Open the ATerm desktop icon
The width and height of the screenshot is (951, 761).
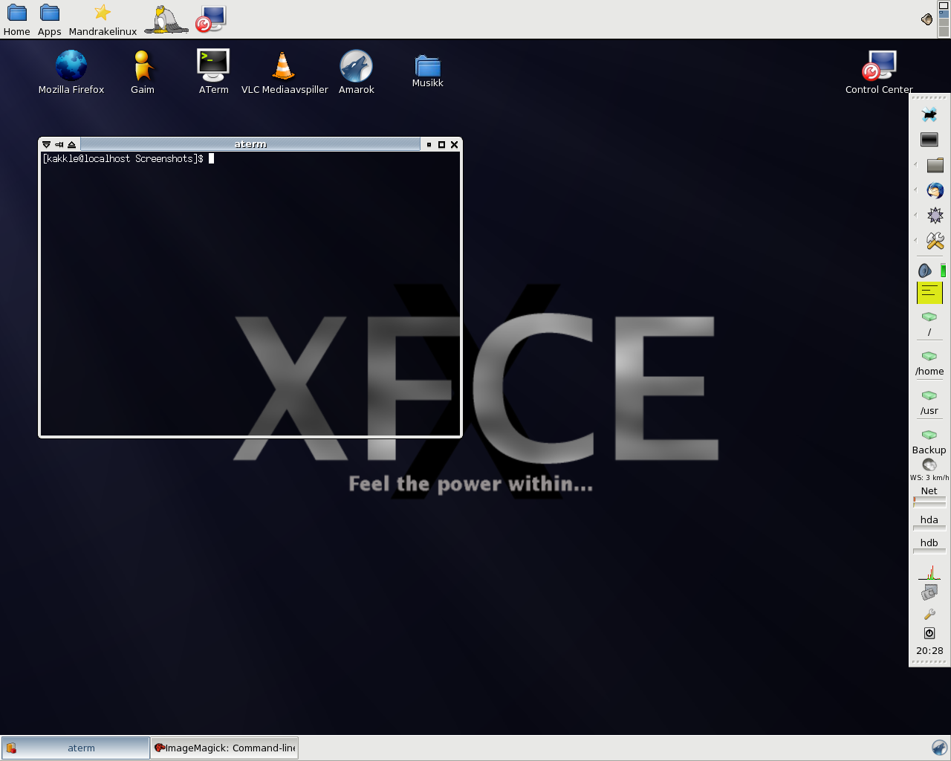point(213,72)
